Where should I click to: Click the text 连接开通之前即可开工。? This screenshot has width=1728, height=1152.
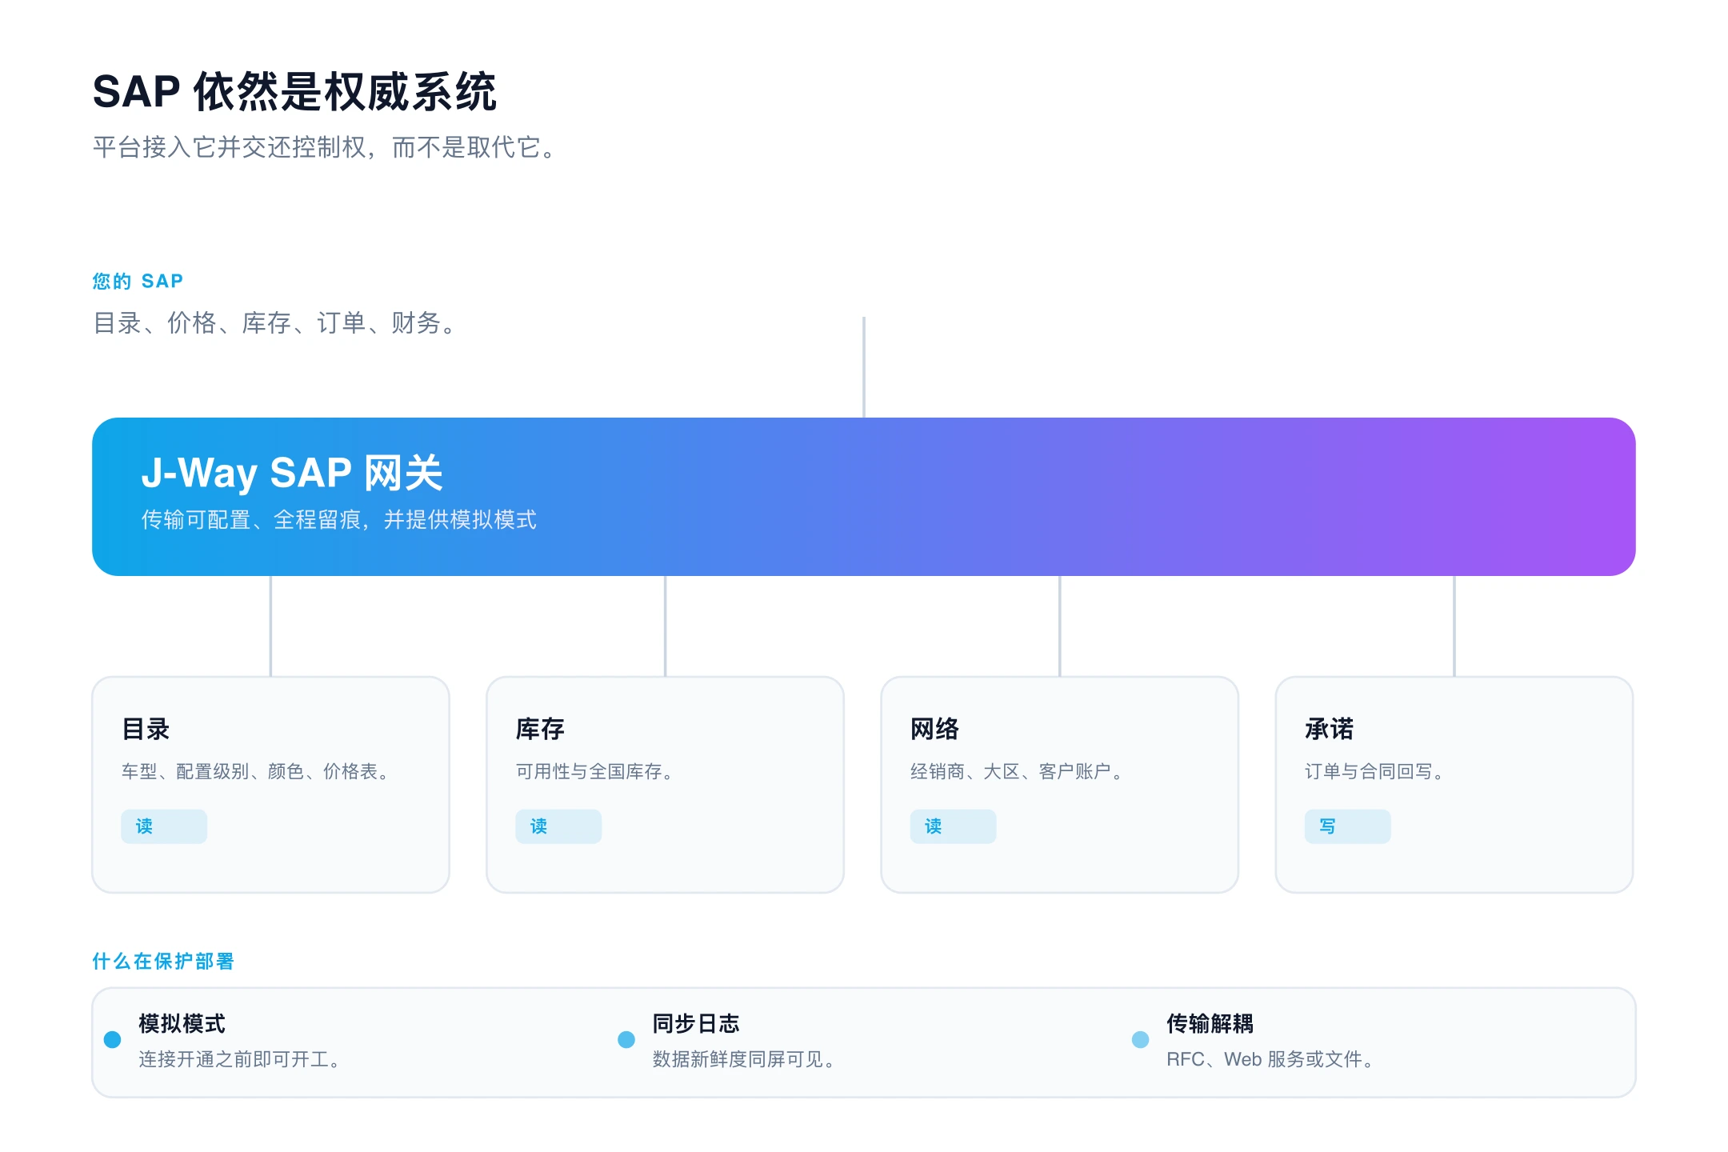click(x=241, y=1059)
